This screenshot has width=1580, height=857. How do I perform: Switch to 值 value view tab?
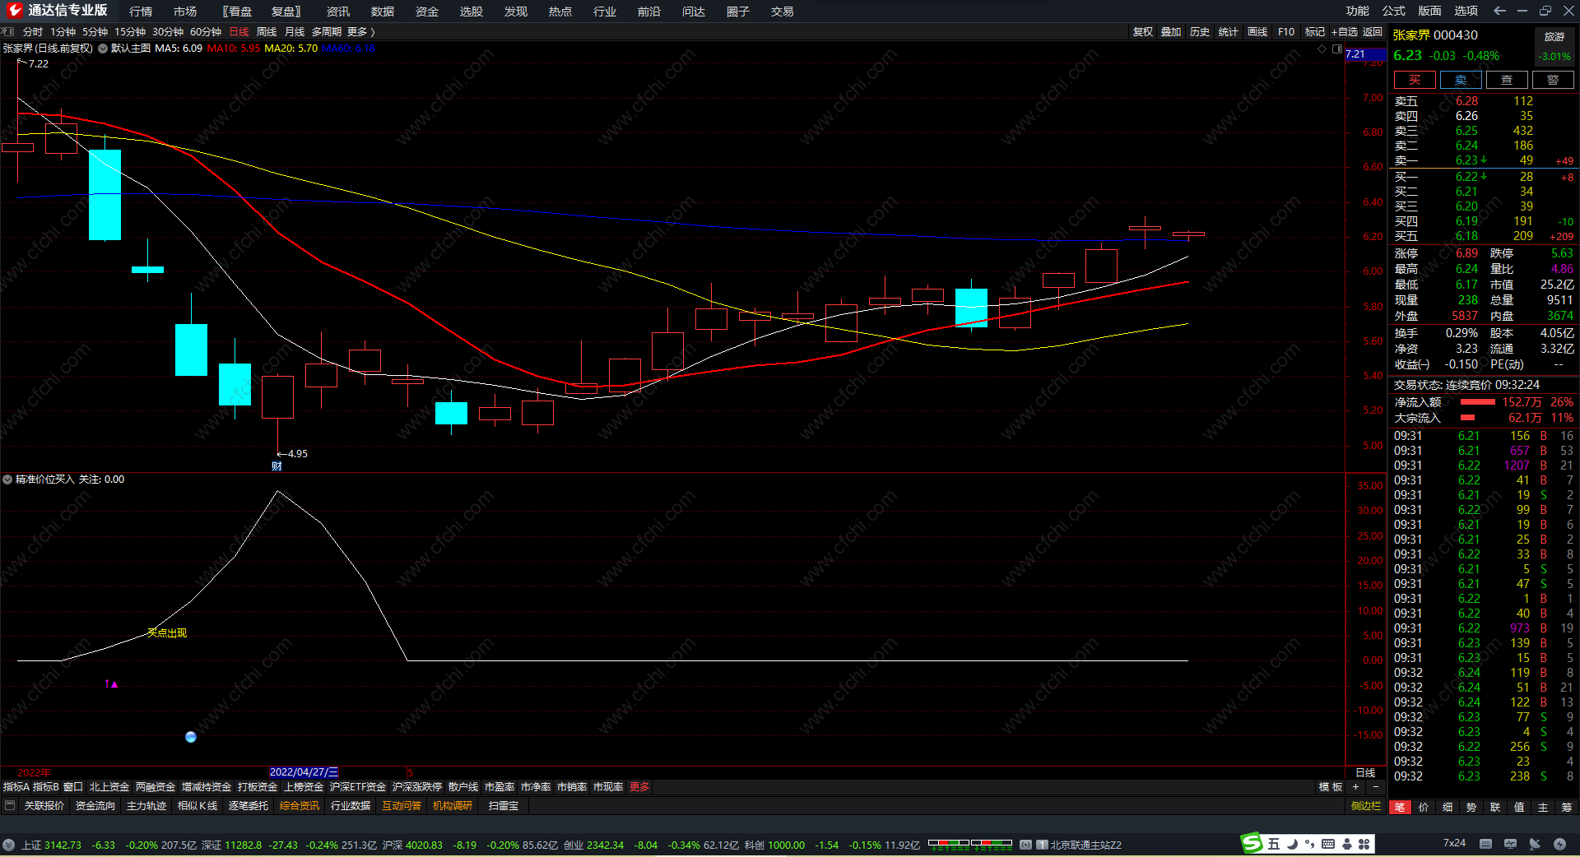click(x=1518, y=807)
